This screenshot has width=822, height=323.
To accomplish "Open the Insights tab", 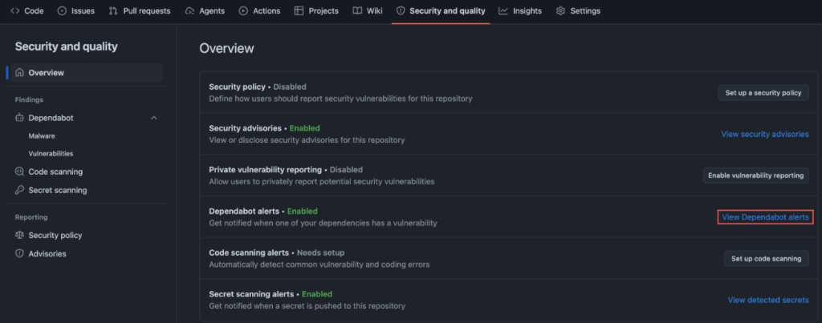I will pyautogui.click(x=520, y=10).
